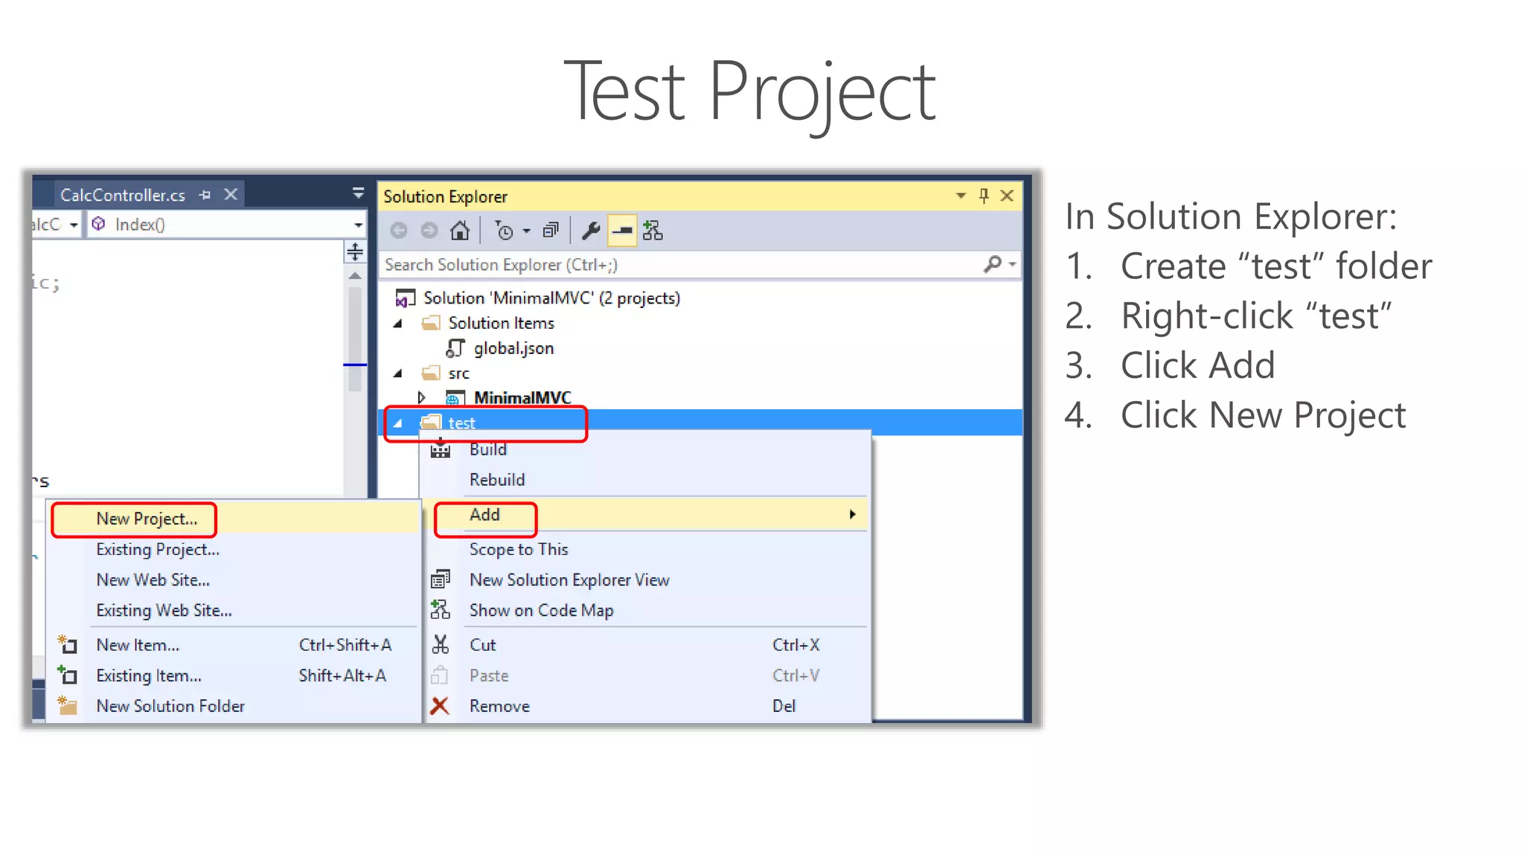This screenshot has height=857, width=1524.
Task: Click Existing Project... menu entry
Action: tap(158, 550)
